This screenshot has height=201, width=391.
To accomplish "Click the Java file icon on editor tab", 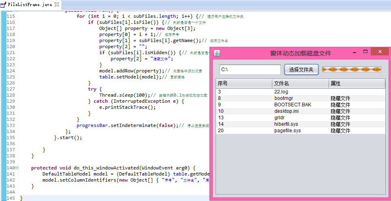I will 4,4.
